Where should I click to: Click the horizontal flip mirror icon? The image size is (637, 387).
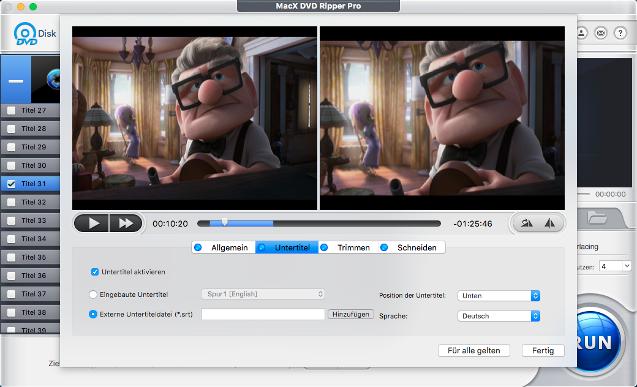tap(549, 224)
